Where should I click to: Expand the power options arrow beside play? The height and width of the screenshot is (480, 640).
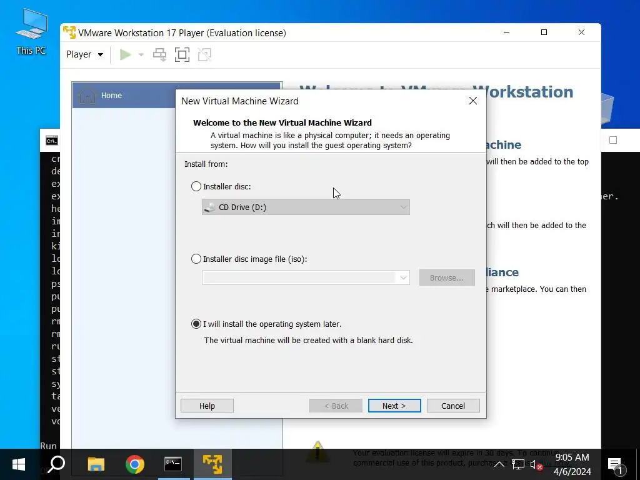point(141,54)
